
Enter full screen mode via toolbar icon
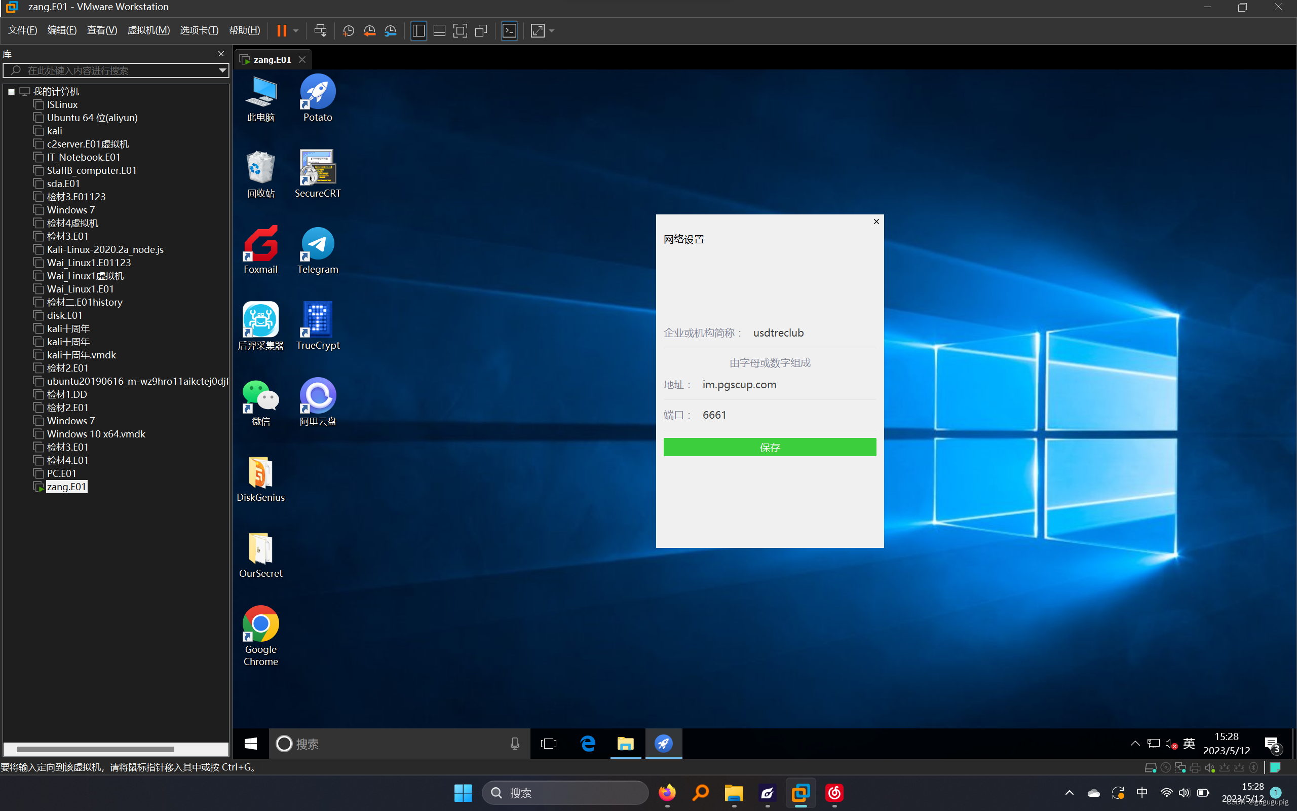point(460,30)
